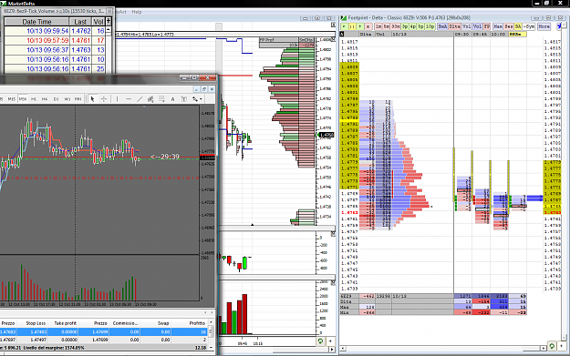Image resolution: width=570 pixels, height=356 pixels.
Task: Click the top-of-list icon in tick window
Action: pos(109,22)
